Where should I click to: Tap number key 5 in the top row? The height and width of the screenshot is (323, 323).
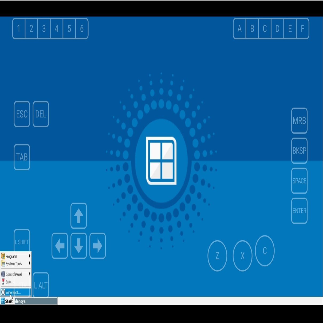click(69, 29)
